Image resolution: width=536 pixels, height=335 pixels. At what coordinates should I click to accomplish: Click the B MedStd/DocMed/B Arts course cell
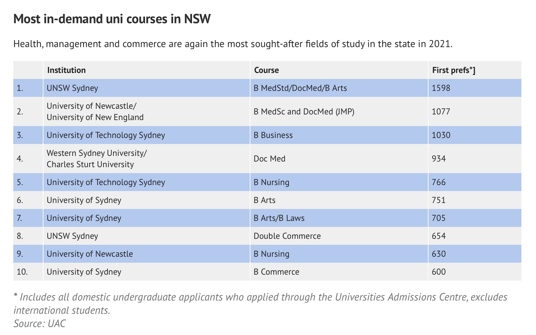(339, 88)
